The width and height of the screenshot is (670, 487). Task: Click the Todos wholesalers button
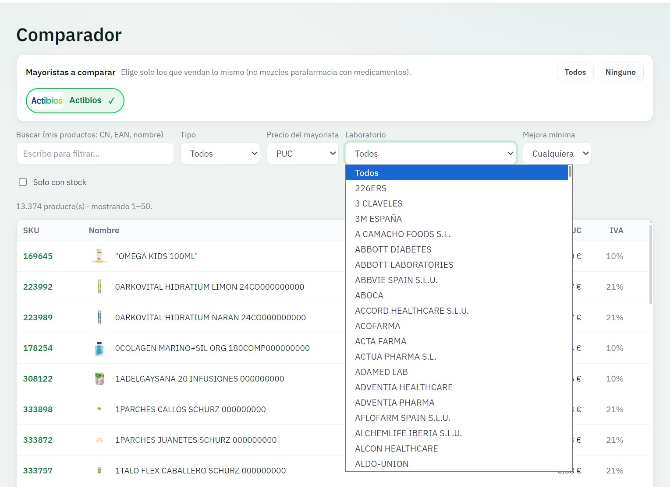click(575, 72)
